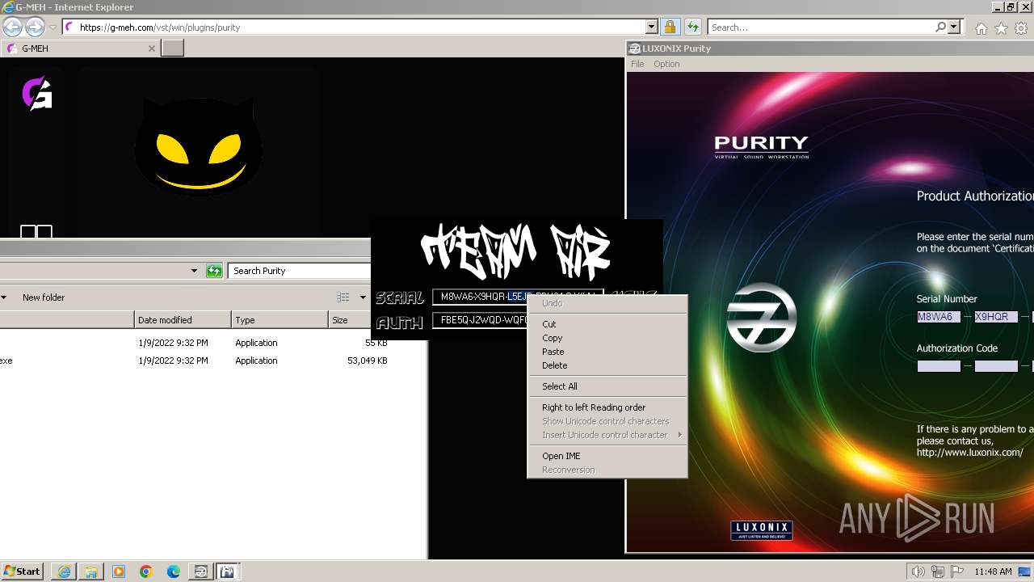1034x582 pixels.
Task: Open the IE tools gear icon
Action: coord(1021,28)
